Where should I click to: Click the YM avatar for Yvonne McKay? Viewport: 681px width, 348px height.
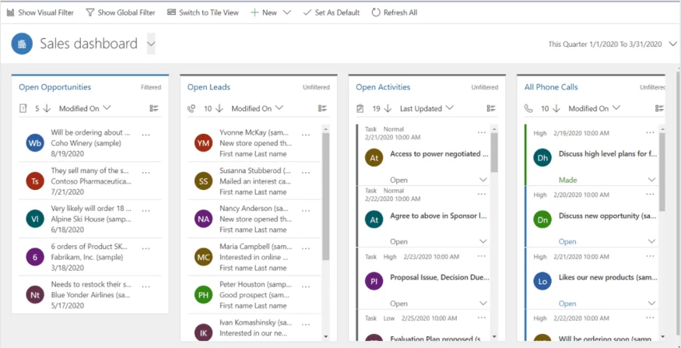coord(203,143)
